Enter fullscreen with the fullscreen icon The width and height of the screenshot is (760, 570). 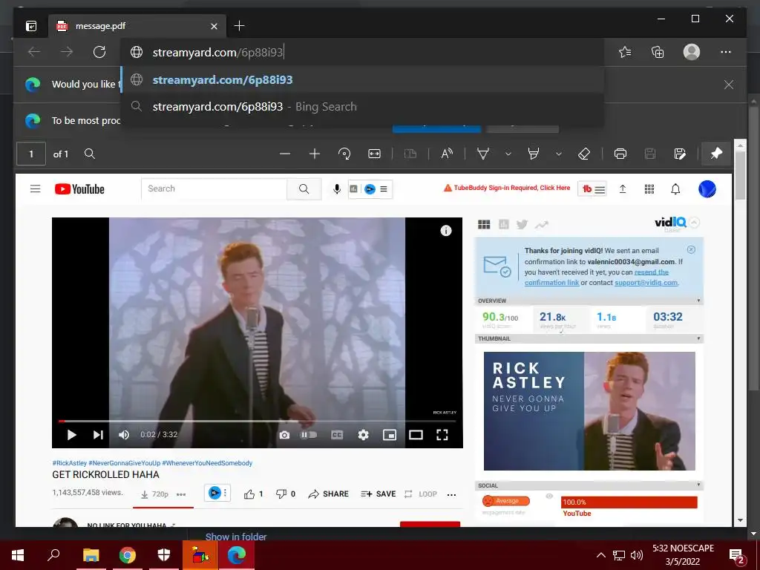(442, 435)
